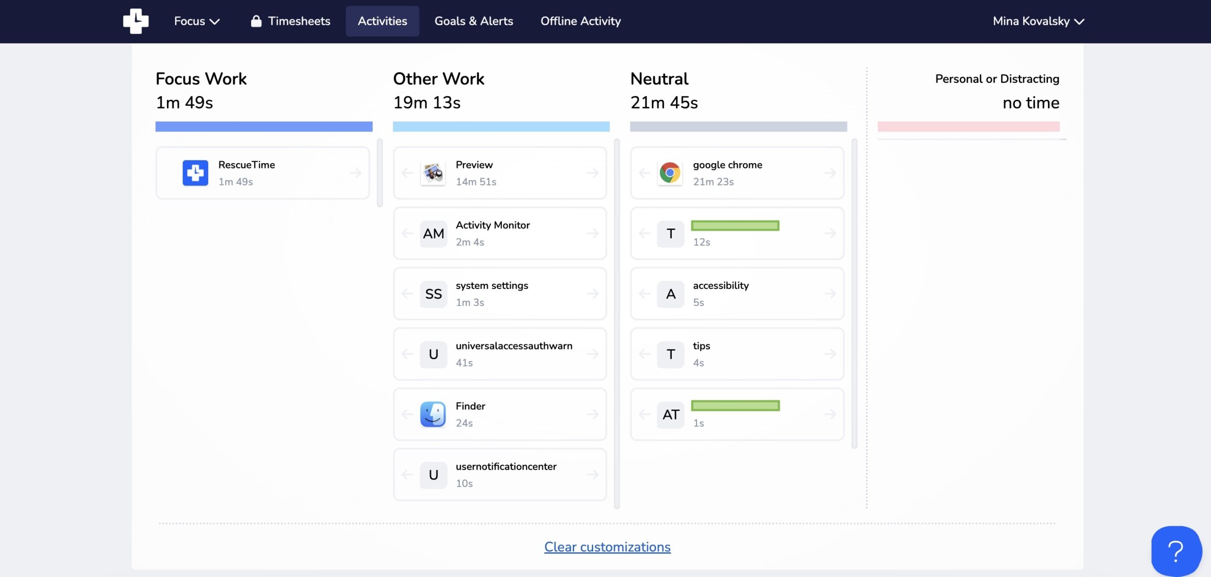Move system settings right with arrow
The width and height of the screenshot is (1211, 577).
click(x=593, y=294)
